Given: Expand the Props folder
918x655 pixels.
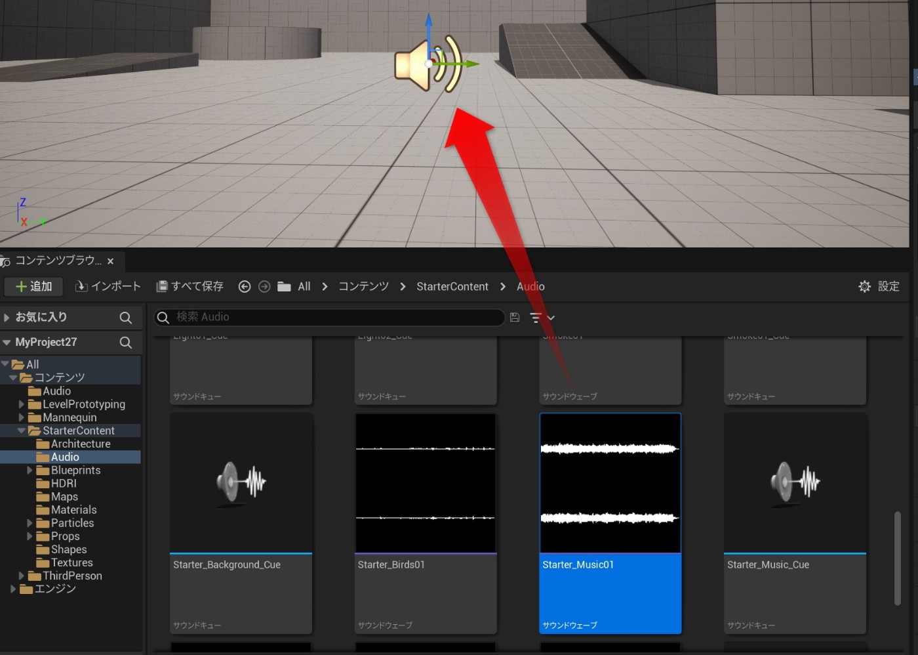Looking at the screenshot, I should [30, 536].
